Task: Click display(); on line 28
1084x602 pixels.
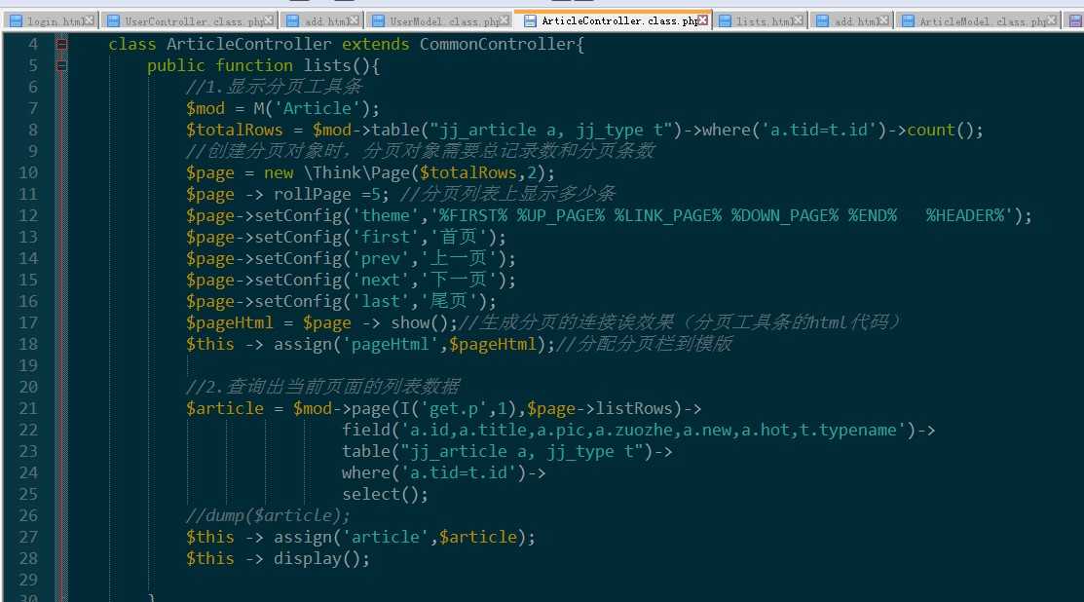Action: click(321, 558)
